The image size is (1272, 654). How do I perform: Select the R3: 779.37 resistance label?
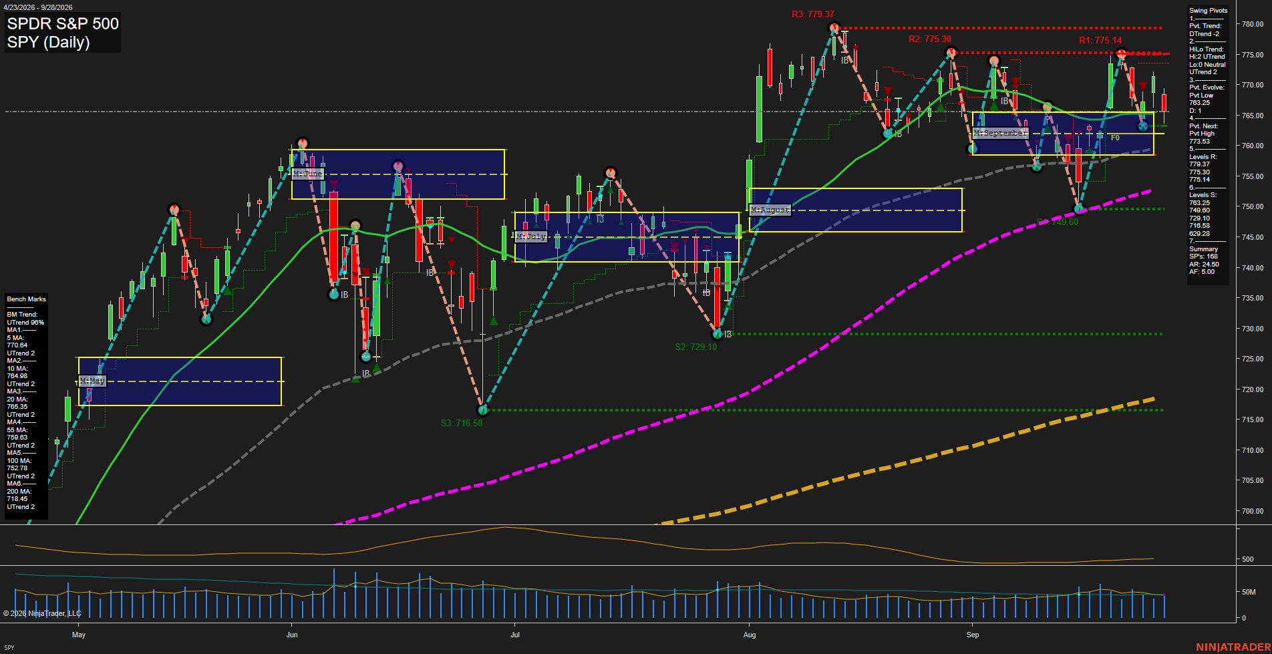click(812, 14)
